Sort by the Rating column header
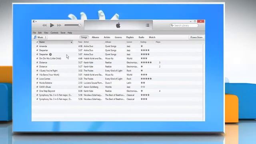256x144 pixels. tap(143, 42)
